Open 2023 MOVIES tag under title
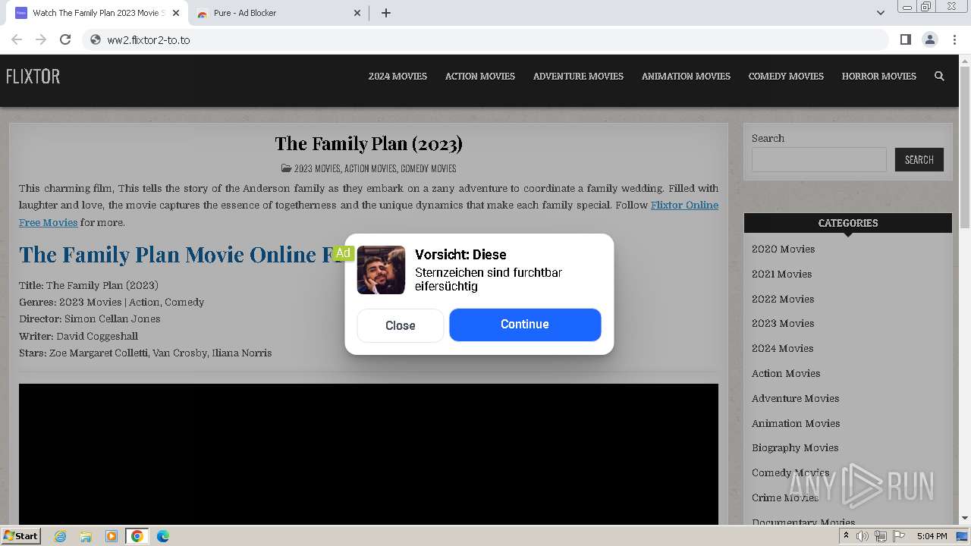Viewport: 971px width, 546px height. click(317, 168)
